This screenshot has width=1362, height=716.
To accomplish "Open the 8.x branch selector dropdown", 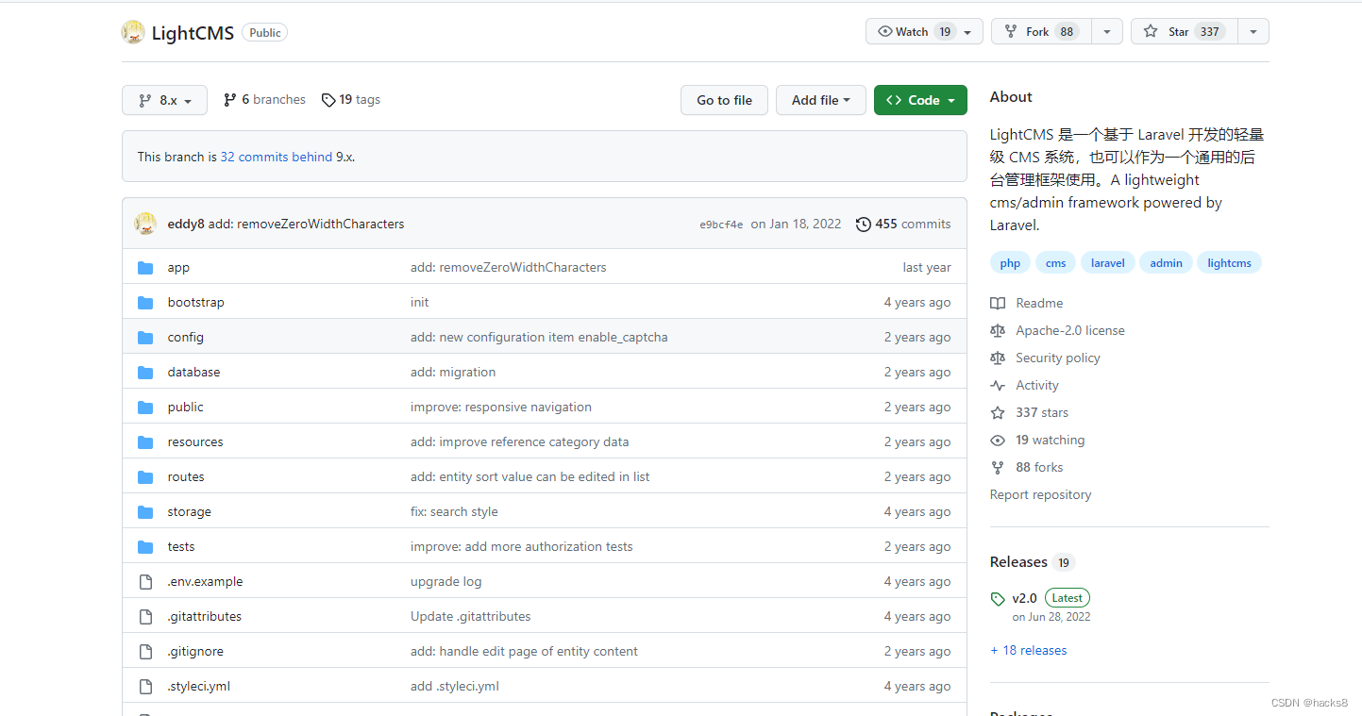I will (164, 100).
